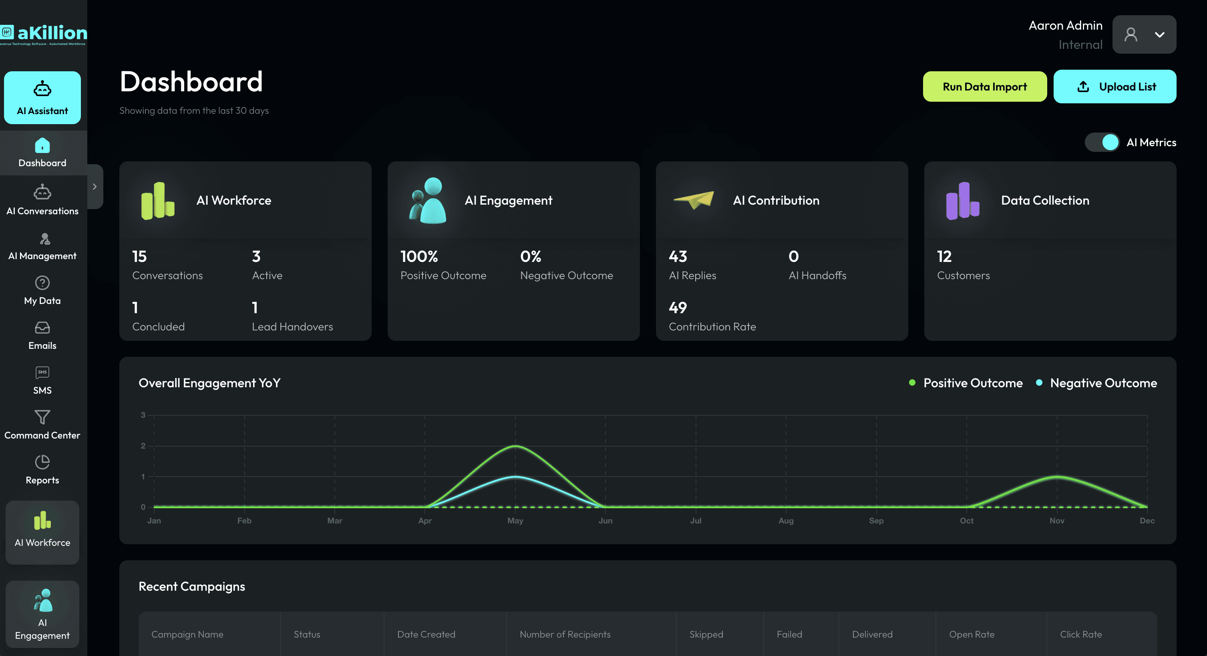This screenshot has width=1207, height=656.
Task: Click the user avatar icon
Action: click(x=1131, y=35)
